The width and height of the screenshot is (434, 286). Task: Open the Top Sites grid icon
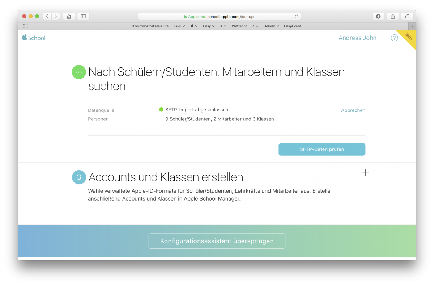point(25,26)
